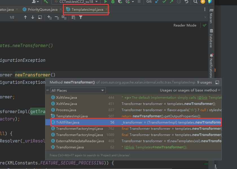
Task: Select XsltView.java usage at line 444
Action: coord(133,98)
